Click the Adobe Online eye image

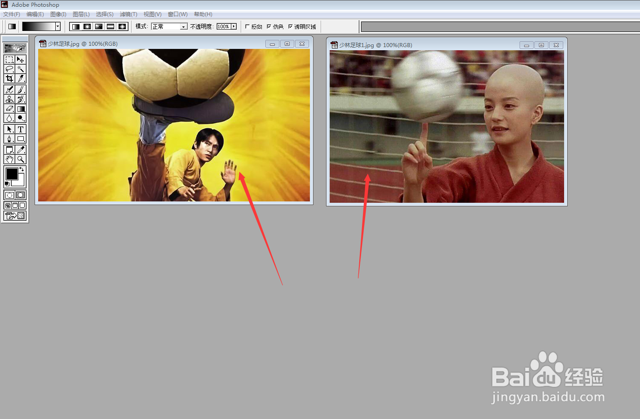15,48
